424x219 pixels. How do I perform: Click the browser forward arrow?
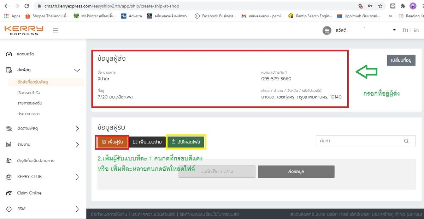point(17,6)
